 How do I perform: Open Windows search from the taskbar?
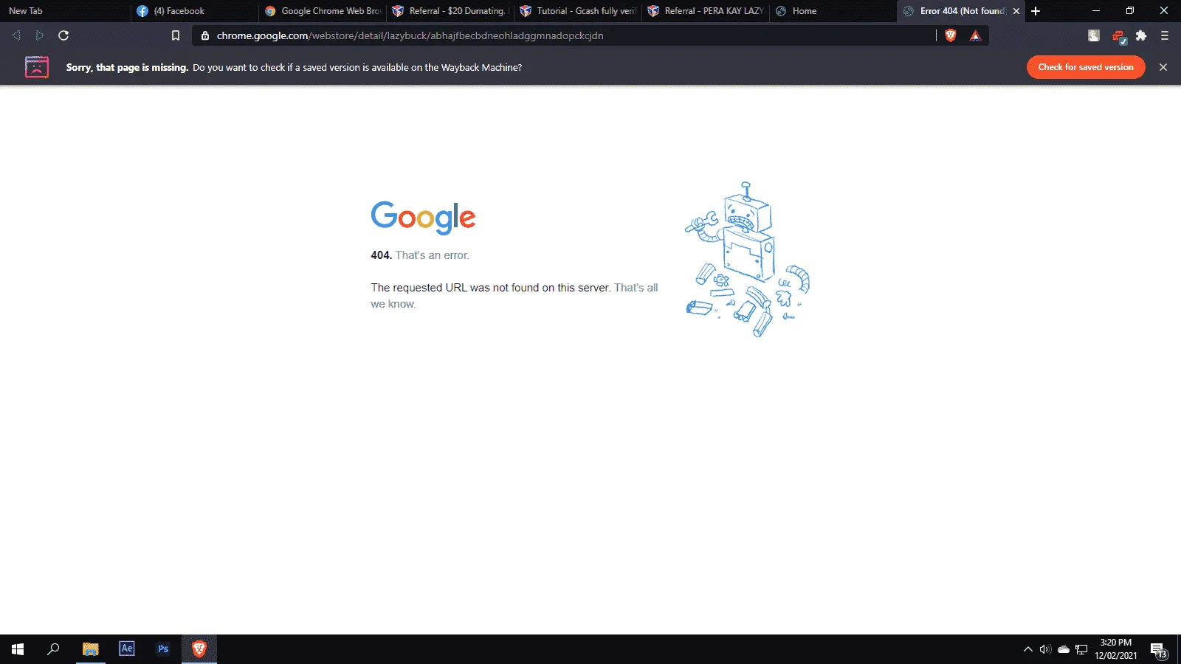pyautogui.click(x=53, y=649)
